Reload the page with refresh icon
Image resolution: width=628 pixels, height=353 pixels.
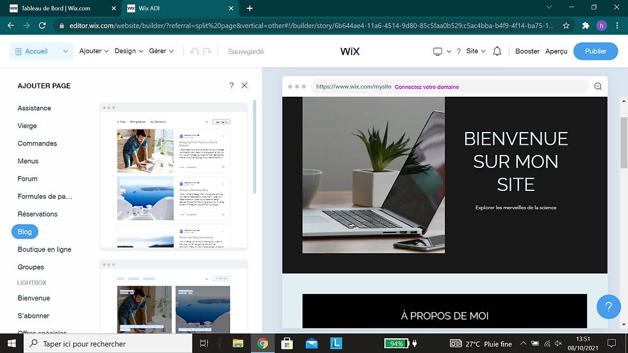coord(42,26)
